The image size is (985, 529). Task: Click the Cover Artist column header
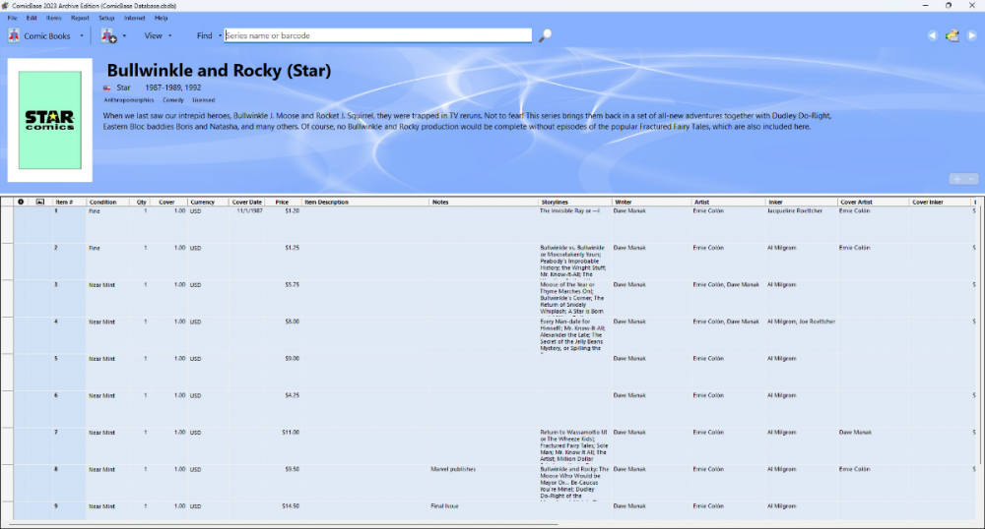click(x=873, y=202)
